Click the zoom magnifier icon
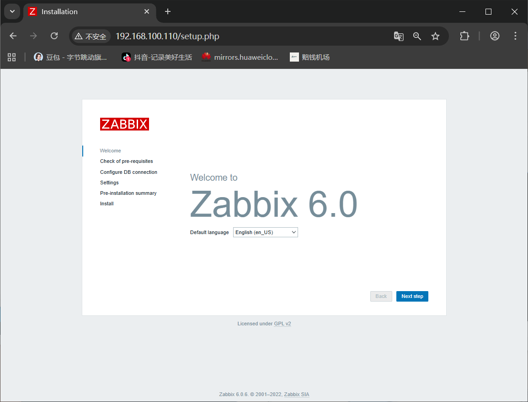 tap(417, 36)
